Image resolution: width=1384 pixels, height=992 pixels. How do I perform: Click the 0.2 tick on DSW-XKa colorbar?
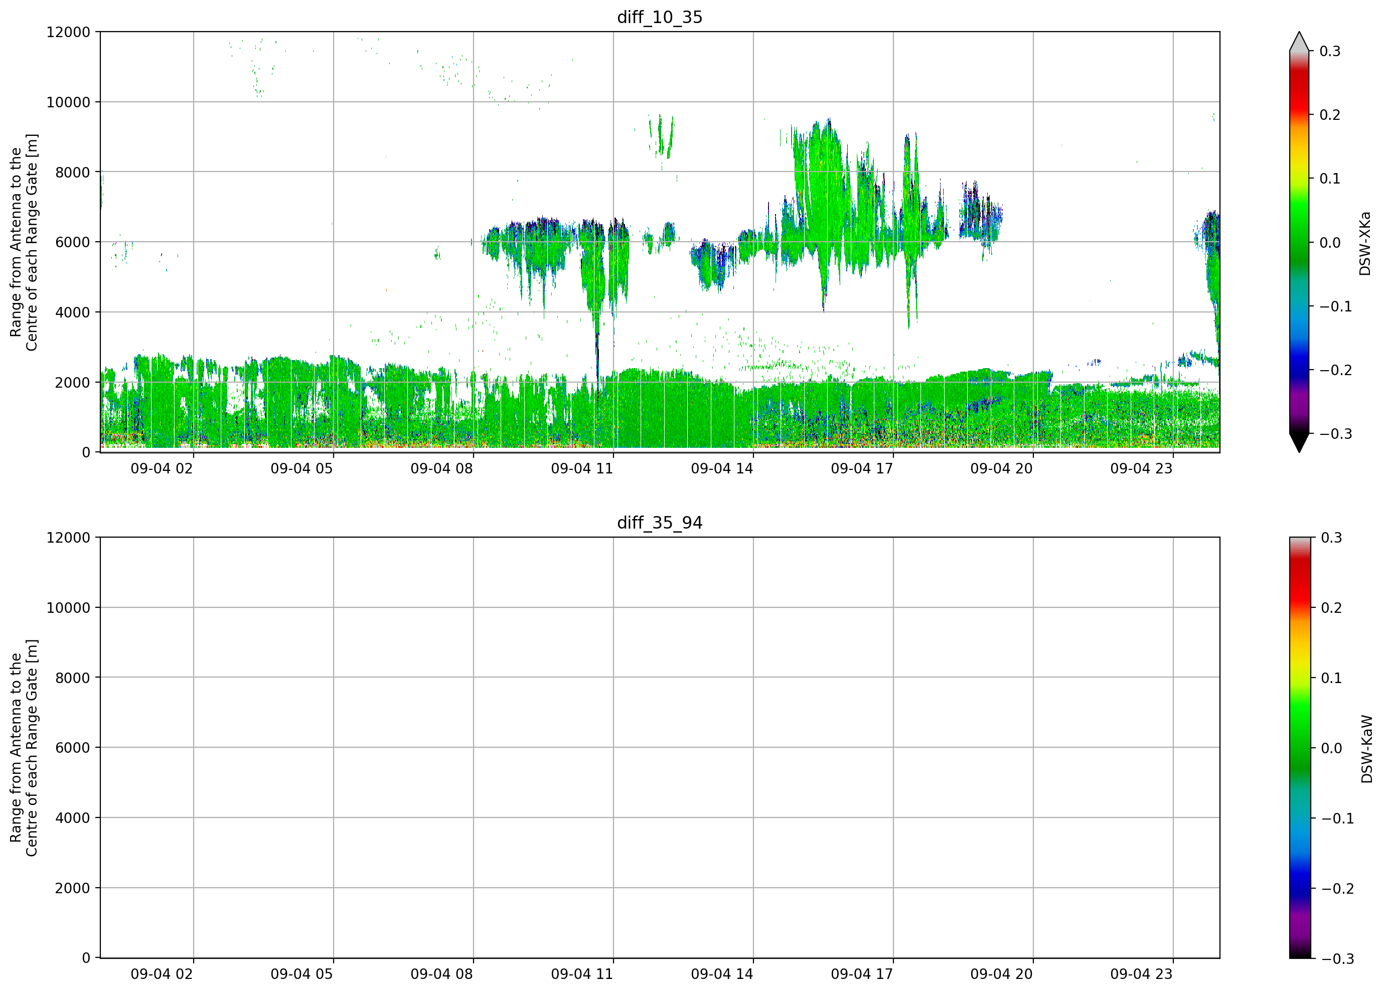[1330, 115]
